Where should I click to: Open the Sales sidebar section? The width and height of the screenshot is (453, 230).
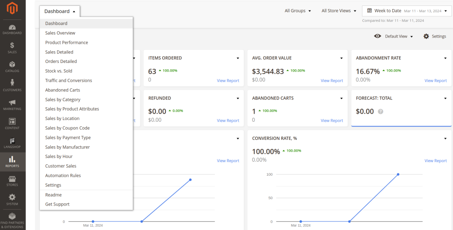[12, 48]
